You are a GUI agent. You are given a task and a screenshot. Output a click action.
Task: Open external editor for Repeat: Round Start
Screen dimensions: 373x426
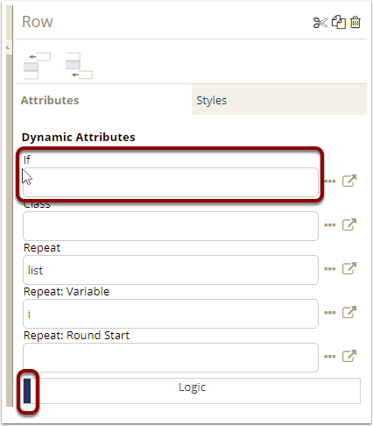coord(349,356)
